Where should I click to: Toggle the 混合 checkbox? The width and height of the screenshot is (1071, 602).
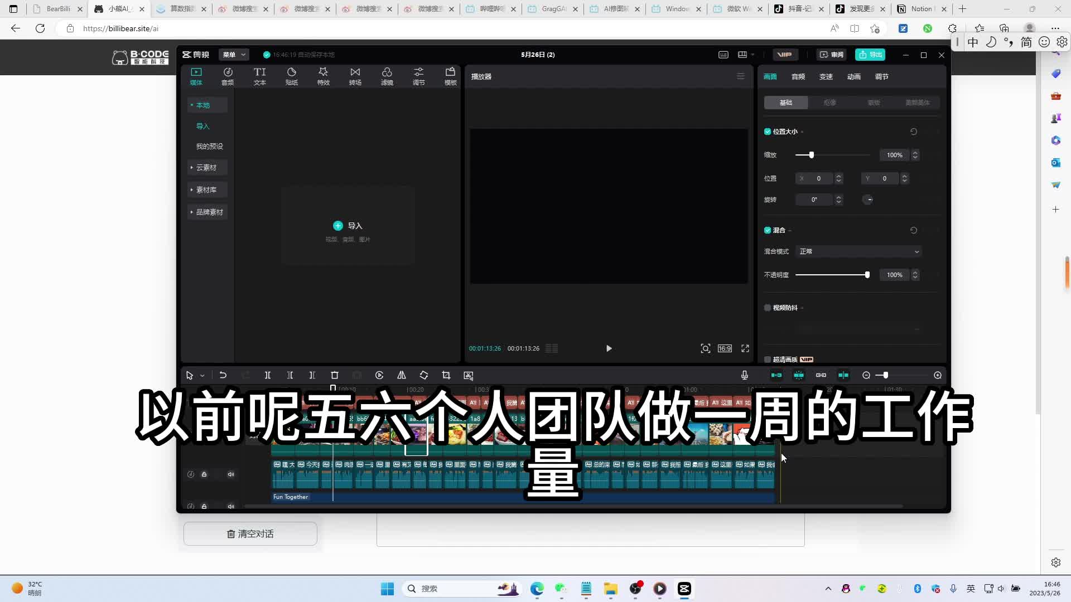(x=768, y=230)
